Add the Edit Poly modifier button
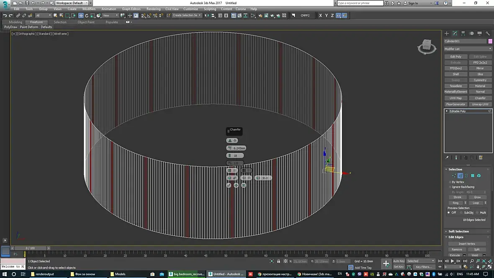This screenshot has width=494, height=278. (455, 57)
